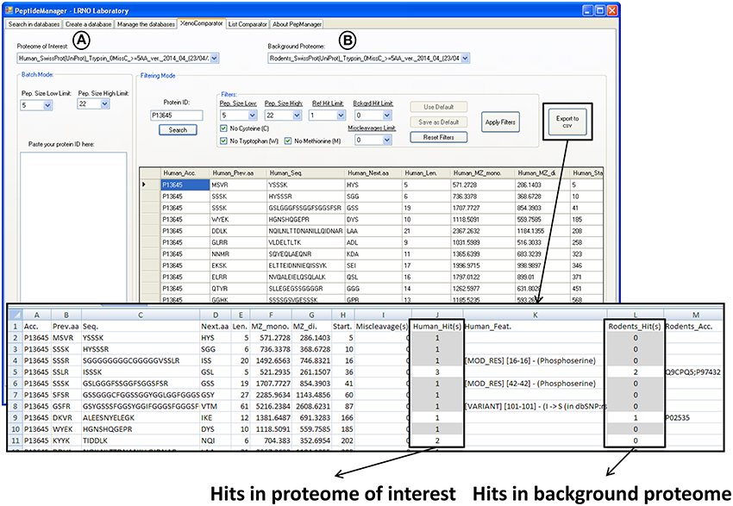Viewport: 733px width, 506px height.
Task: Click spreadsheet cell Q9CPQ5;P97432
Action: (693, 372)
